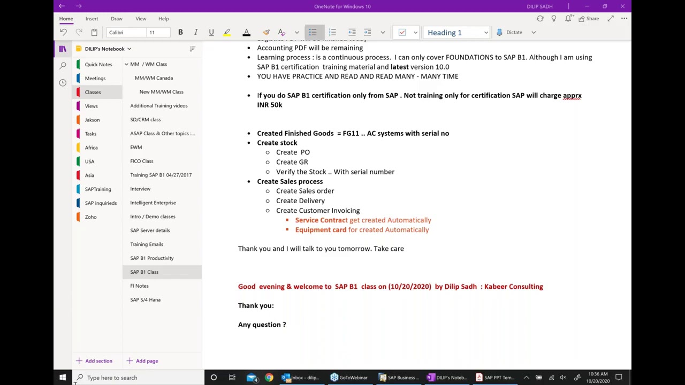Select the SAPTraining section

[x=98, y=189]
